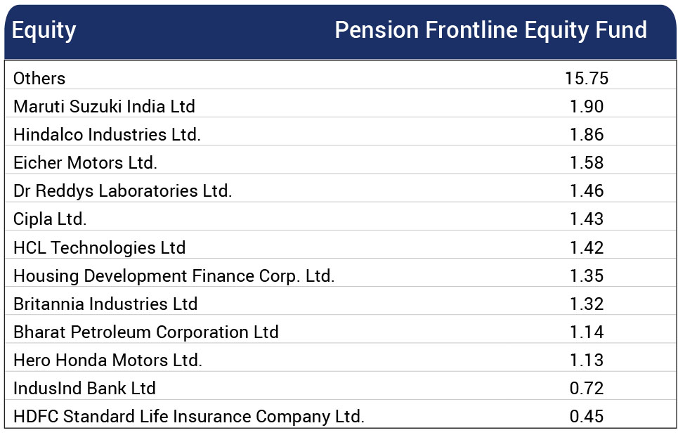This screenshot has height=435, width=678.
Task: Select Britannia Industries Ltd entry
Action: click(105, 304)
